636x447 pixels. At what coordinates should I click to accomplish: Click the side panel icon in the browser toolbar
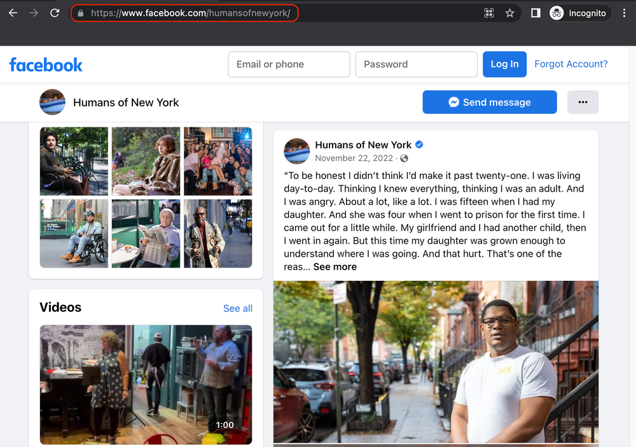click(535, 13)
